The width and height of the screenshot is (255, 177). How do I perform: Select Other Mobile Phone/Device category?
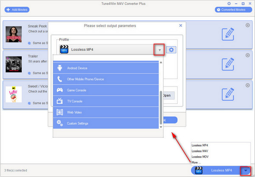[x=106, y=79]
